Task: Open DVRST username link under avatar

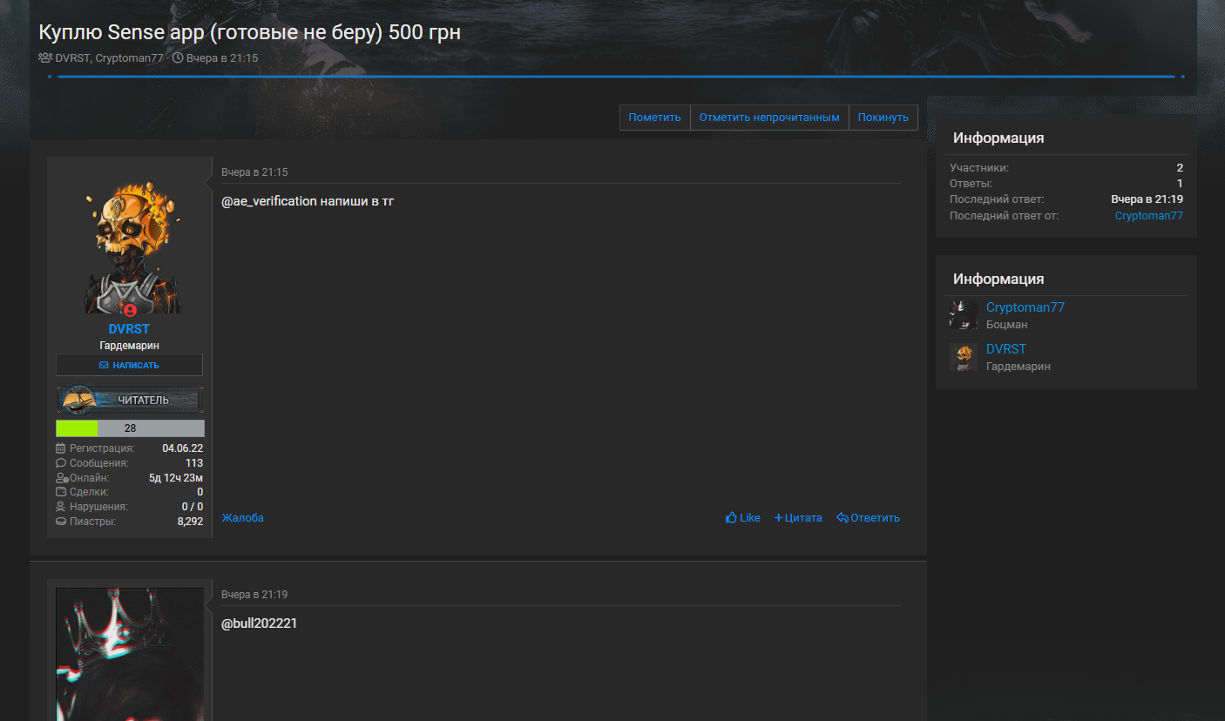Action: [129, 329]
